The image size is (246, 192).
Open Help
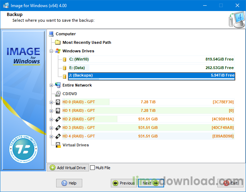pyautogui.click(x=69, y=183)
